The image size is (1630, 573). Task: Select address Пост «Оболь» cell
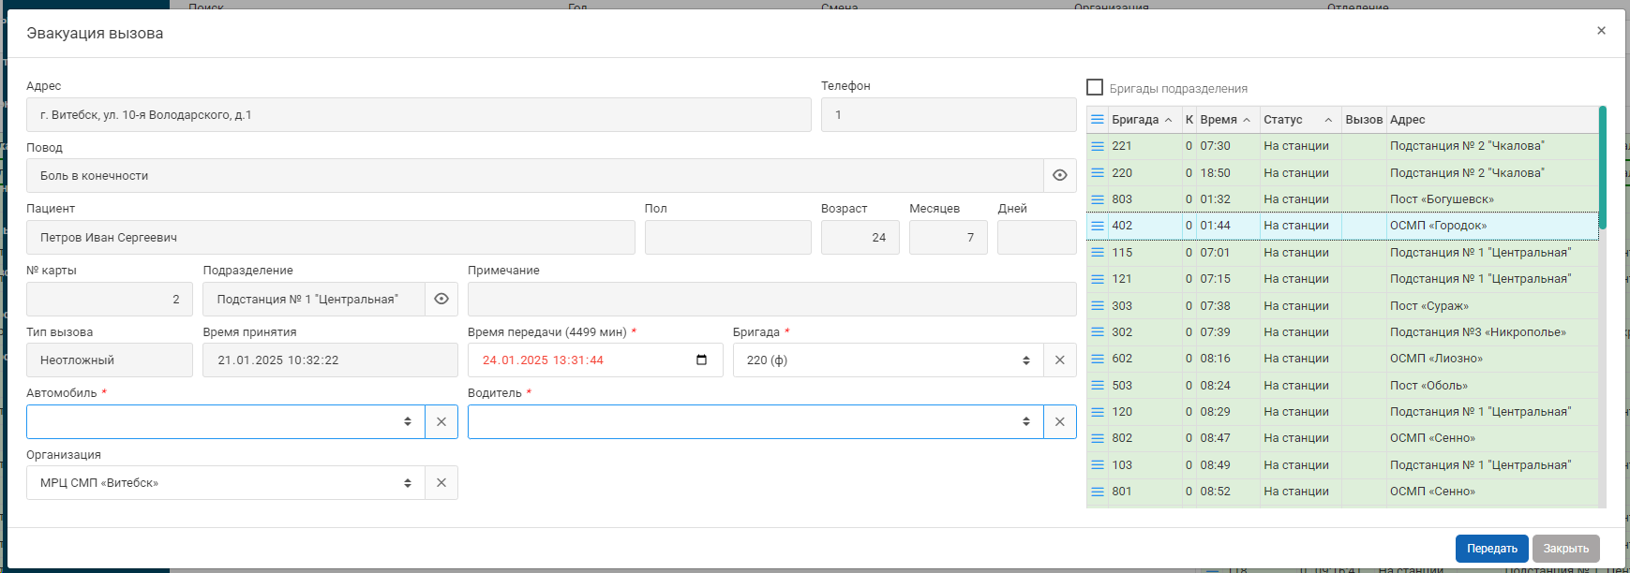tap(1492, 386)
